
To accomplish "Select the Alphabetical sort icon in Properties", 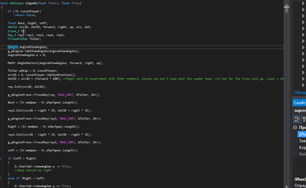I will (x=304, y=119).
